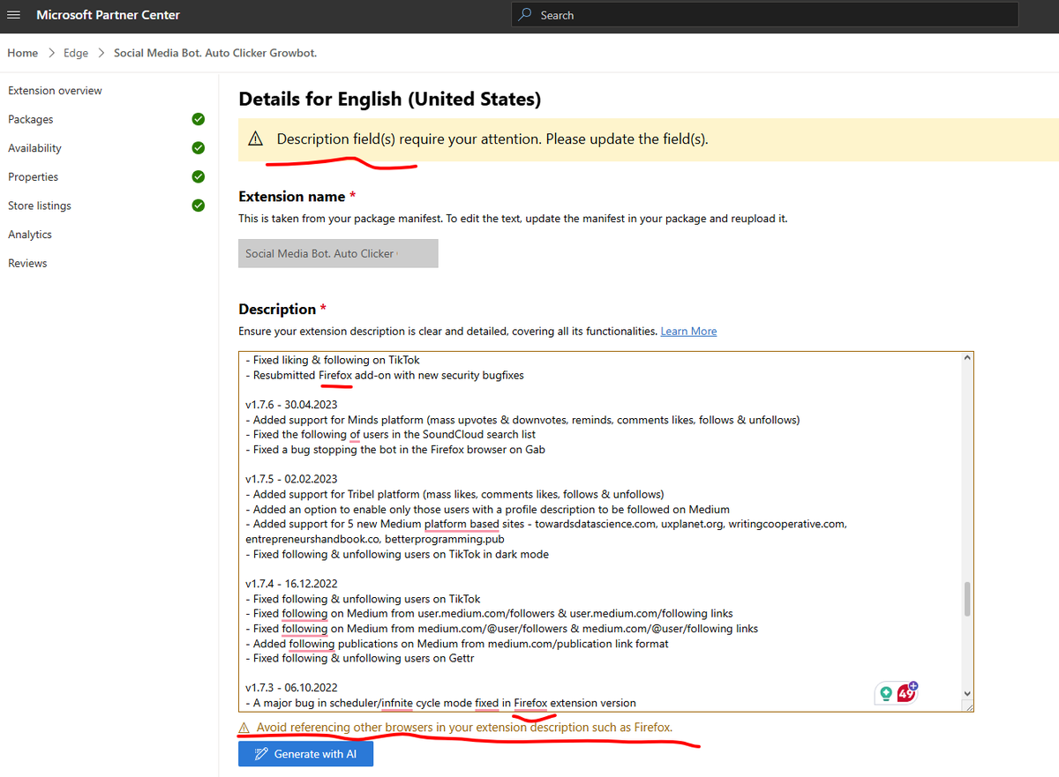1059x777 pixels.
Task: Click the Microsoft Partner Center title
Action: tap(109, 15)
